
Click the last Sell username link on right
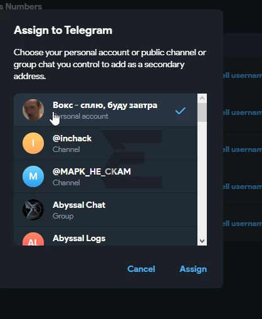point(243,224)
